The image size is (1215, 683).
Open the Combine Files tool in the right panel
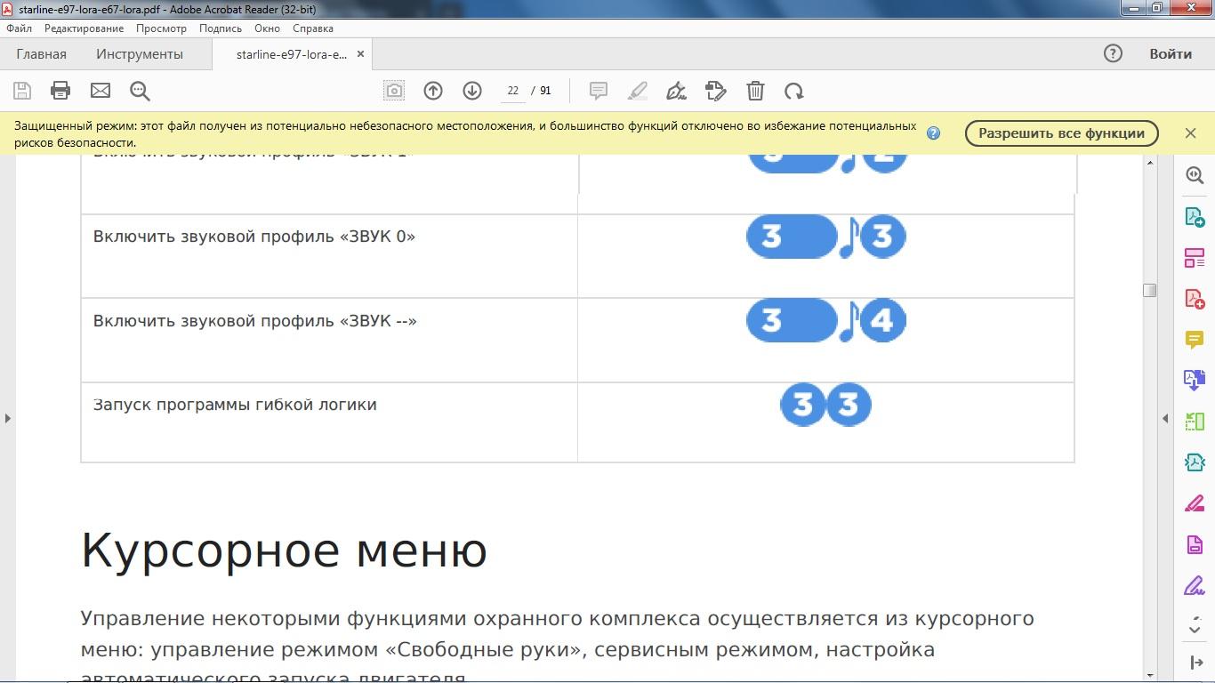click(x=1195, y=381)
